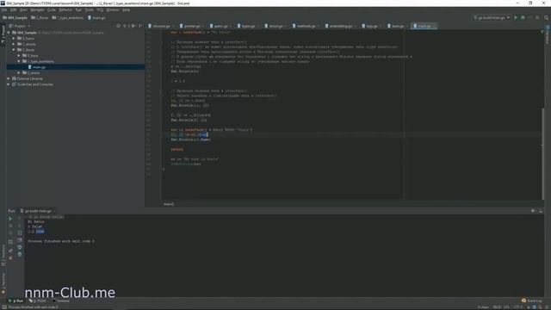Click the return statement line in editor
Image resolution: width=551 pixels, height=310 pixels.
coord(176,149)
